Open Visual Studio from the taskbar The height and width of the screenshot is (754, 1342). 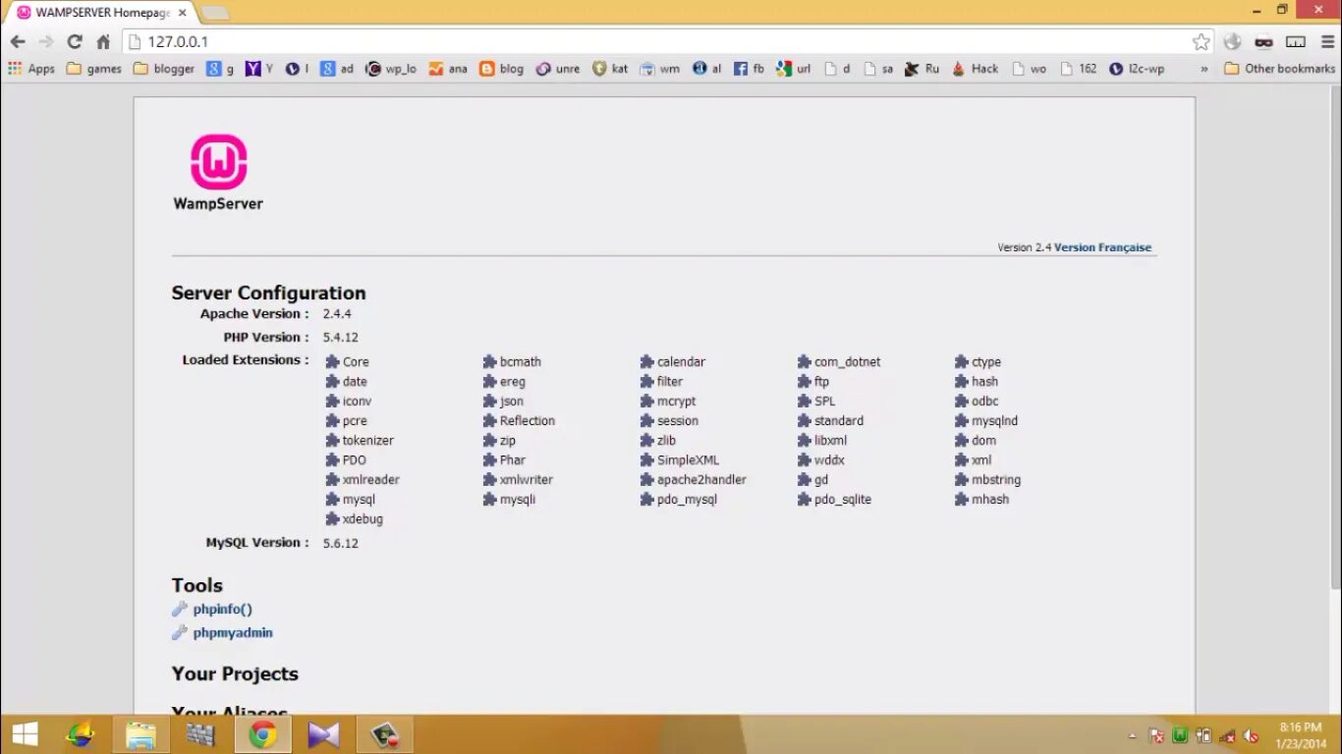[x=323, y=734]
